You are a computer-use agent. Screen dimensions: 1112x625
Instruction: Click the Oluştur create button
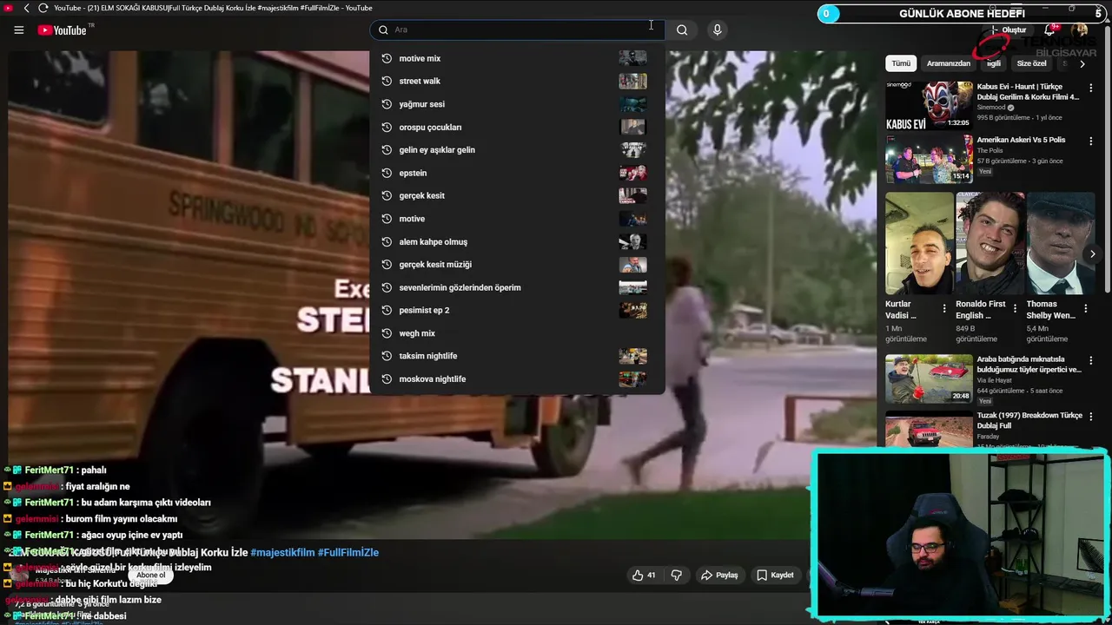(x=1009, y=30)
